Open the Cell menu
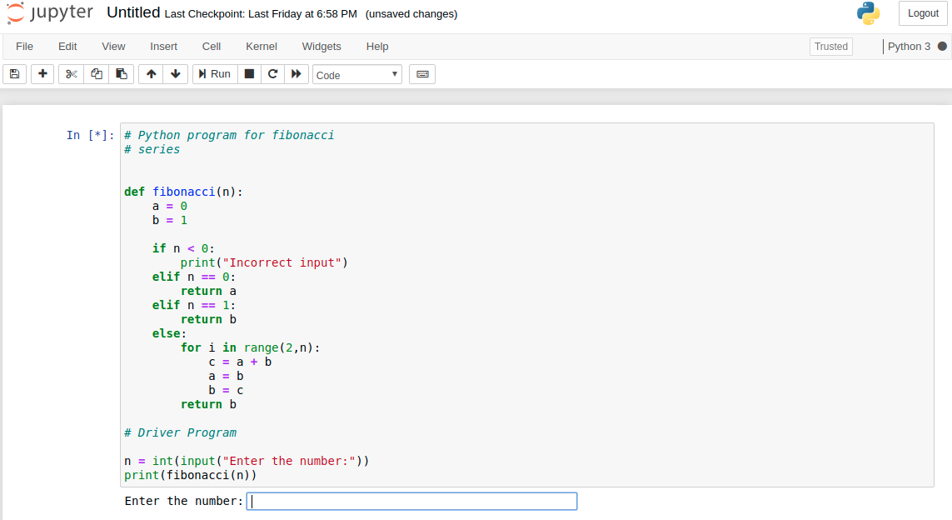Viewport: 952px width, 520px height. tap(212, 47)
